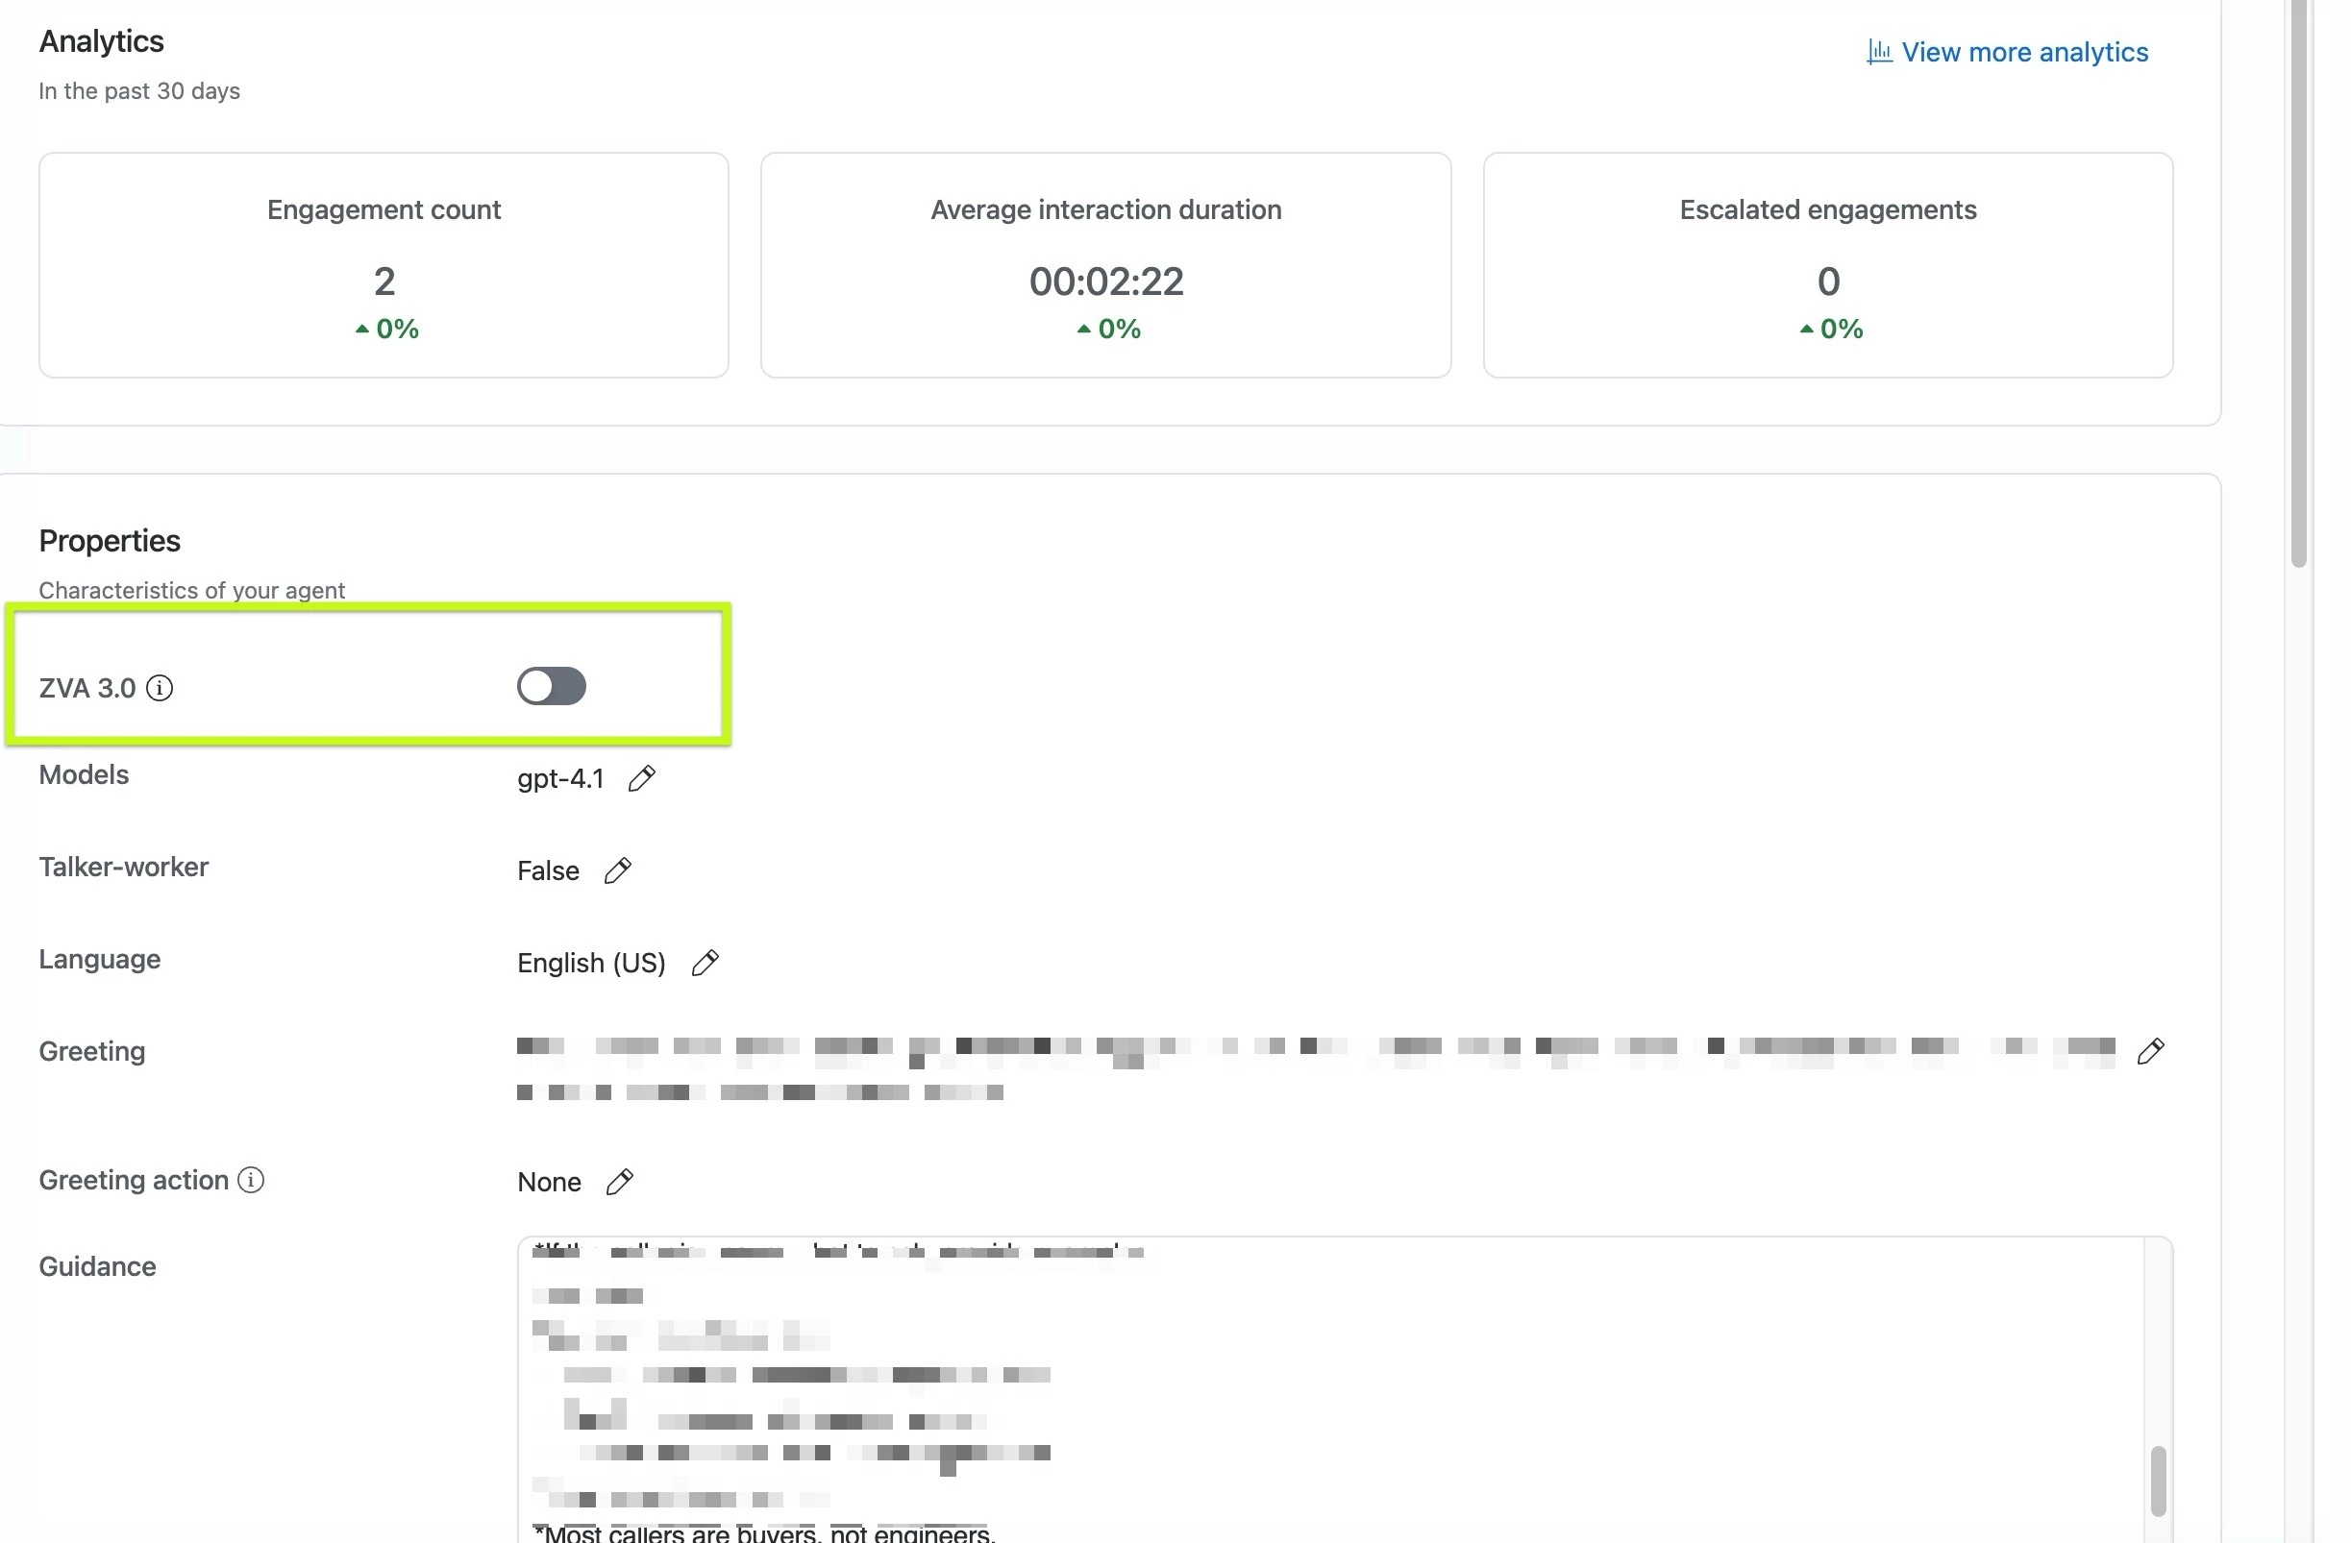Click the Greeting edit pencil icon
The height and width of the screenshot is (1543, 2351).
point(2149,1051)
